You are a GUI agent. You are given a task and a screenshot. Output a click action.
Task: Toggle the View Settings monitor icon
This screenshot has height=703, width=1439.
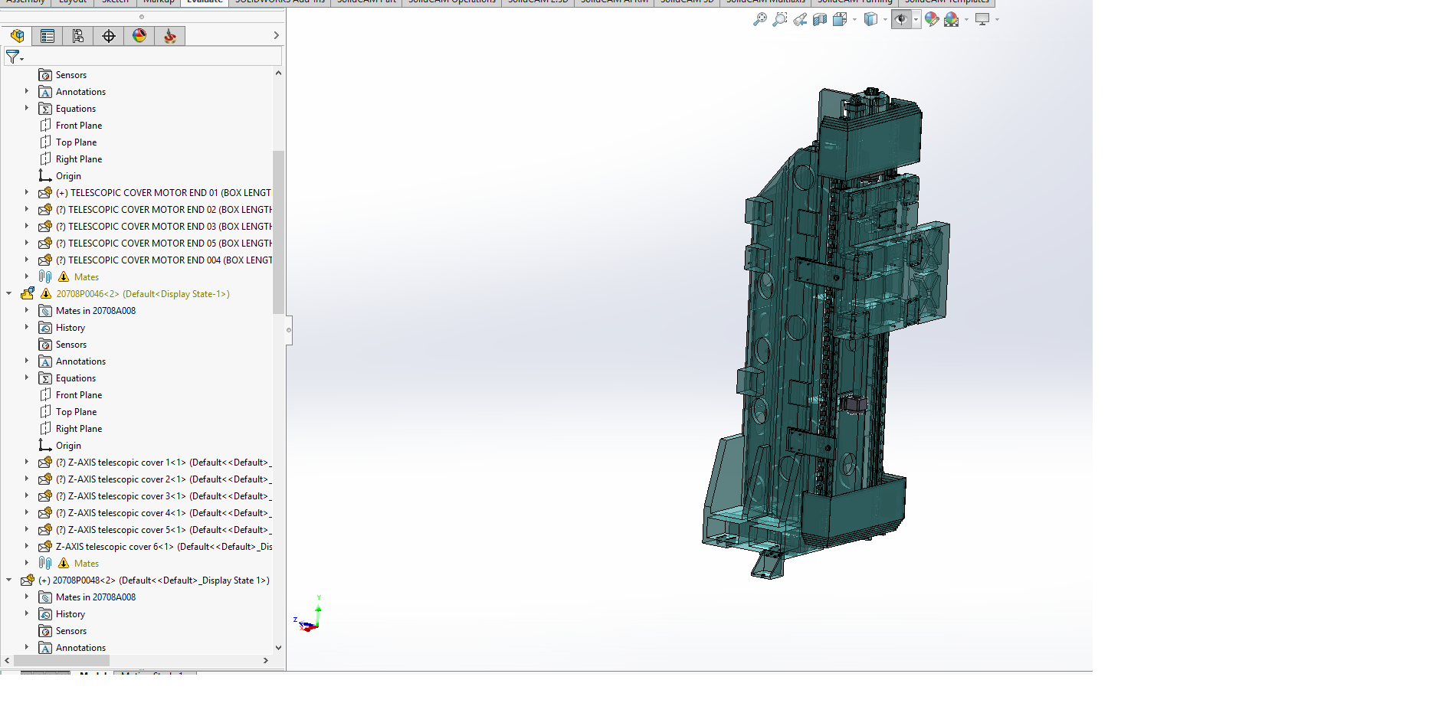[x=982, y=19]
